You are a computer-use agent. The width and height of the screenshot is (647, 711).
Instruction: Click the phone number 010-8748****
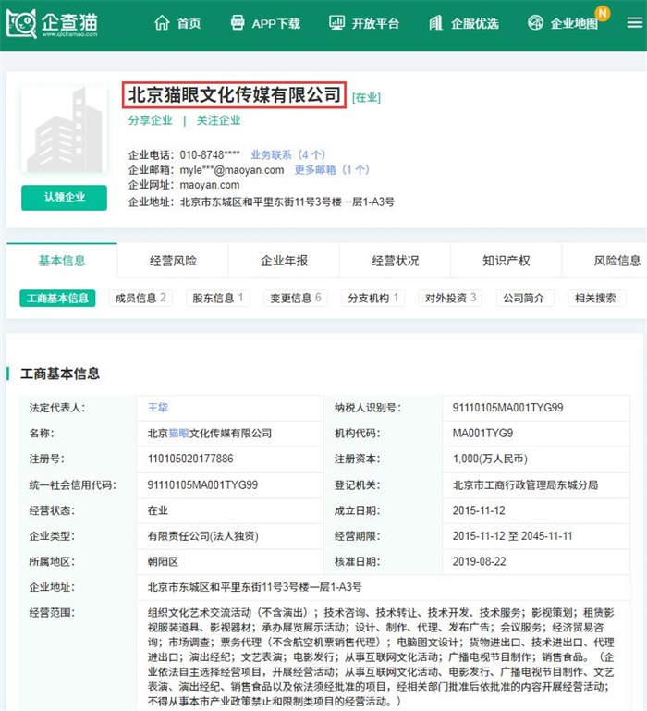pyautogui.click(x=210, y=154)
